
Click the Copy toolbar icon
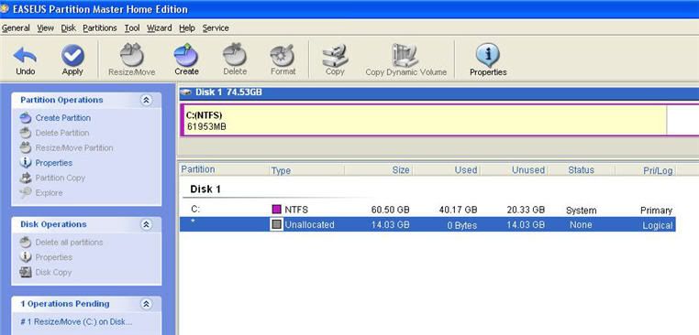[x=335, y=55]
